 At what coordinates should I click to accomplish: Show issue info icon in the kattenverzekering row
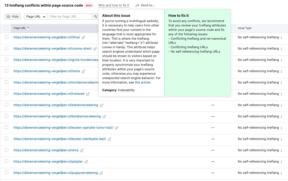point(281,105)
